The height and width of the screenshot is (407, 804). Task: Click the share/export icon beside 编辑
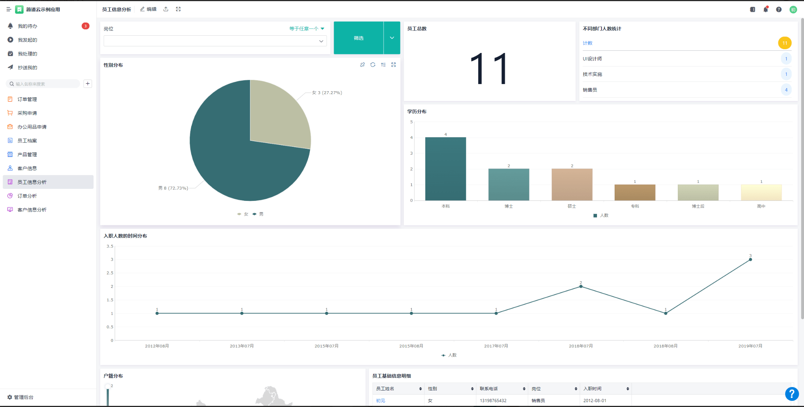(166, 9)
